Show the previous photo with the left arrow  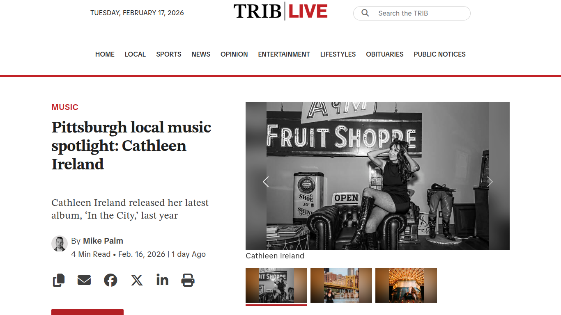[x=266, y=182]
